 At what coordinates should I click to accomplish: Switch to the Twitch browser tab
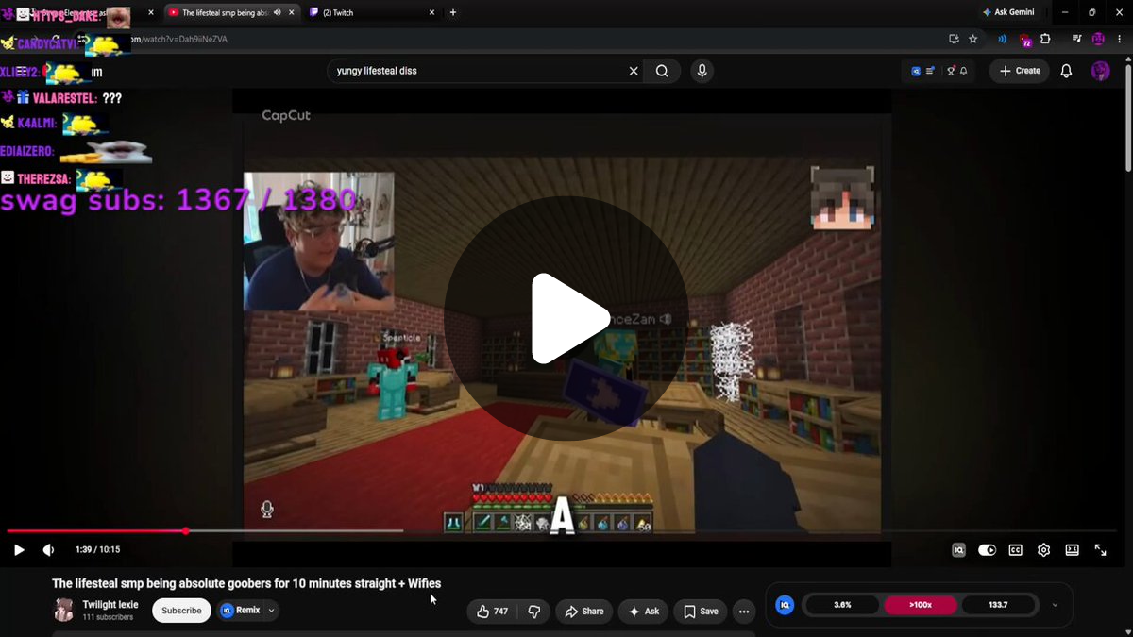pos(373,12)
